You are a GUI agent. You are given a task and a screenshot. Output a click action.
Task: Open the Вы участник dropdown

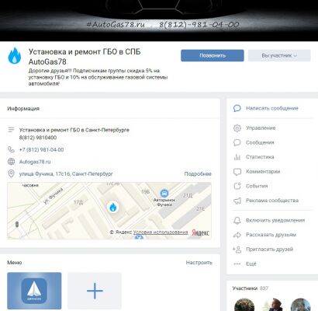pyautogui.click(x=279, y=55)
